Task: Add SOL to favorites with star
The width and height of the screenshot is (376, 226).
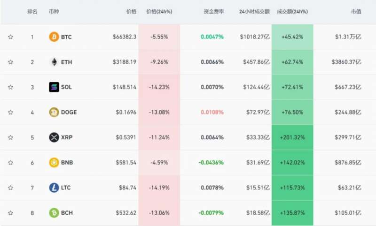Action: click(x=10, y=87)
